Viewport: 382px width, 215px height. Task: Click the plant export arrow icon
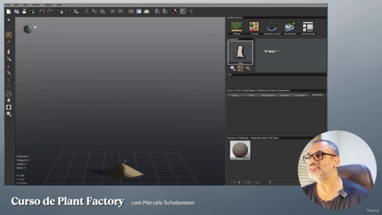click(32, 11)
